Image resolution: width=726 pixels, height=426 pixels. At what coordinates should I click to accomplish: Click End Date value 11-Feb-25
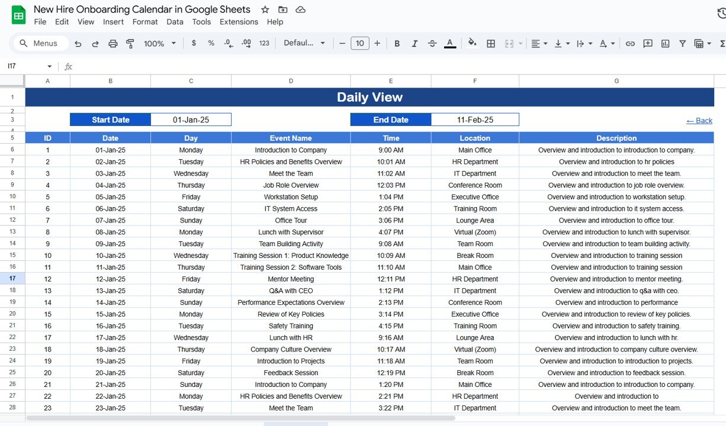tap(475, 120)
